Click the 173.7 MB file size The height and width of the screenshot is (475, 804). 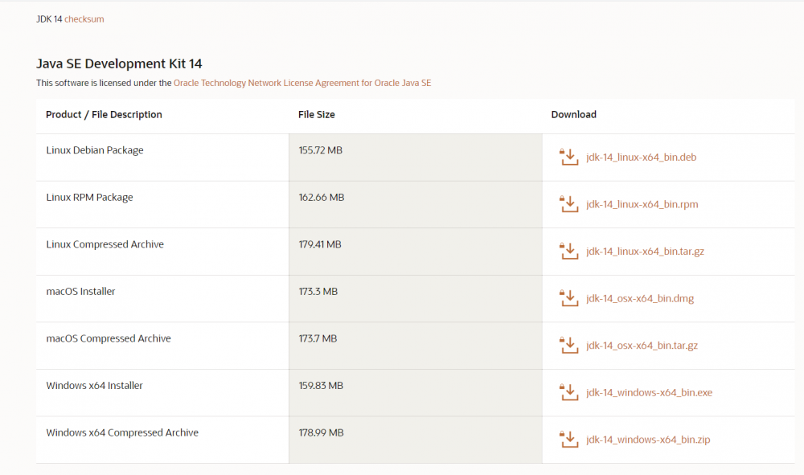tap(318, 338)
